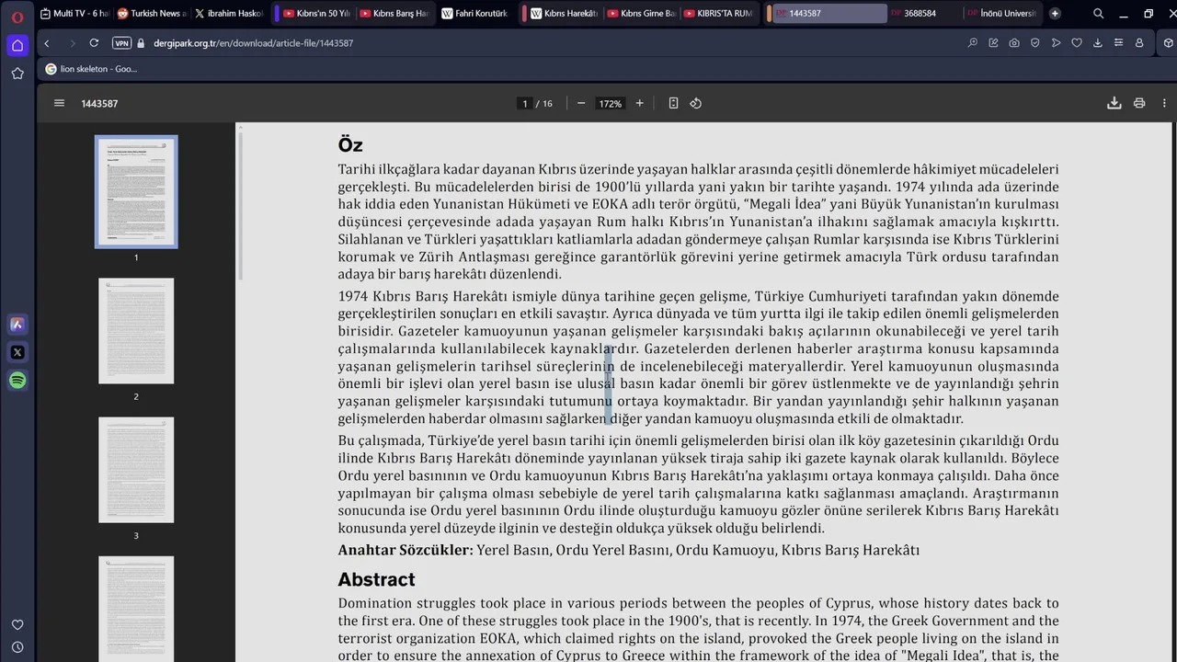Add the page to bookmarks with the heart icon
The image size is (1177, 662).
pos(1077,43)
